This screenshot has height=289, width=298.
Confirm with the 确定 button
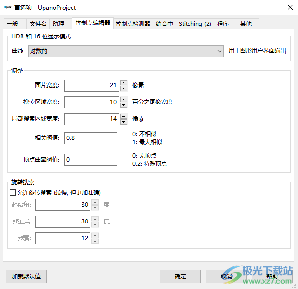coord(180,277)
